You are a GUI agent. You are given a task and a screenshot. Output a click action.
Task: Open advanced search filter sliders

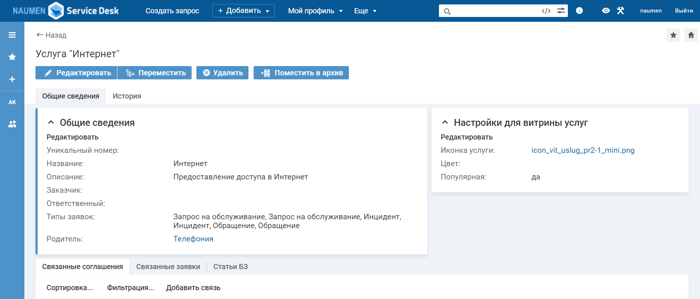coord(561,11)
